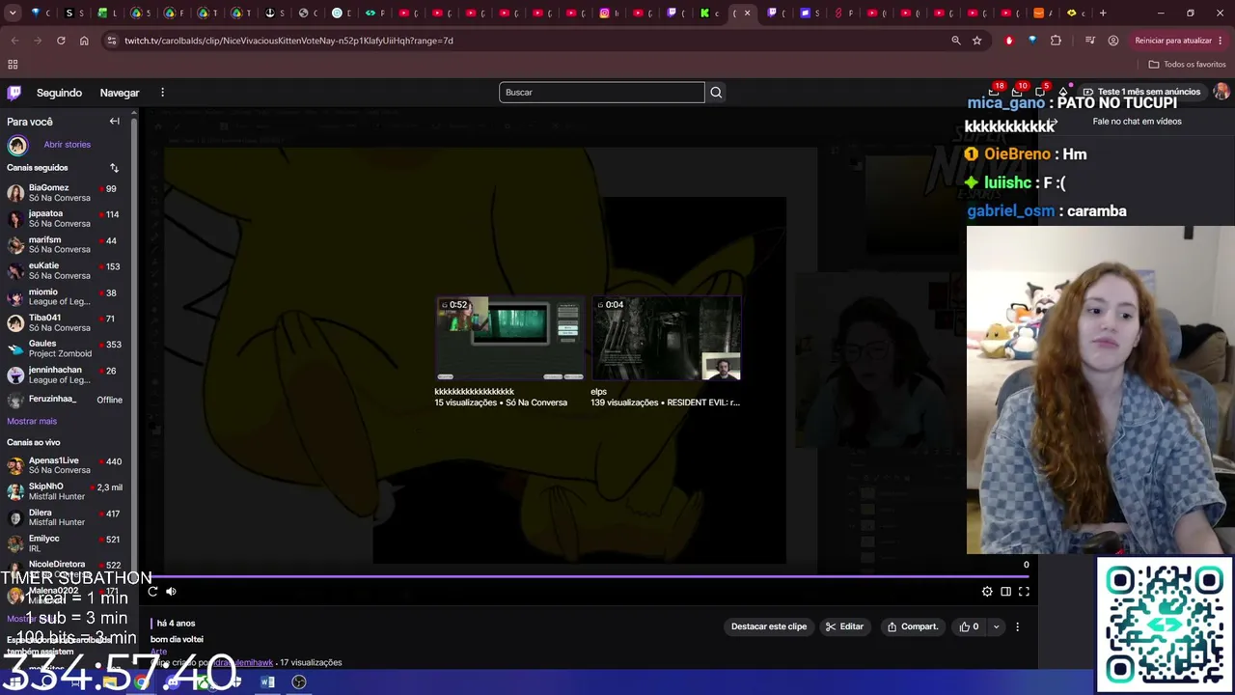Open Apenas1Live live channel

pos(66,466)
